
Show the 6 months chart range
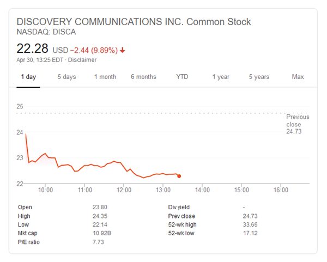pos(143,77)
